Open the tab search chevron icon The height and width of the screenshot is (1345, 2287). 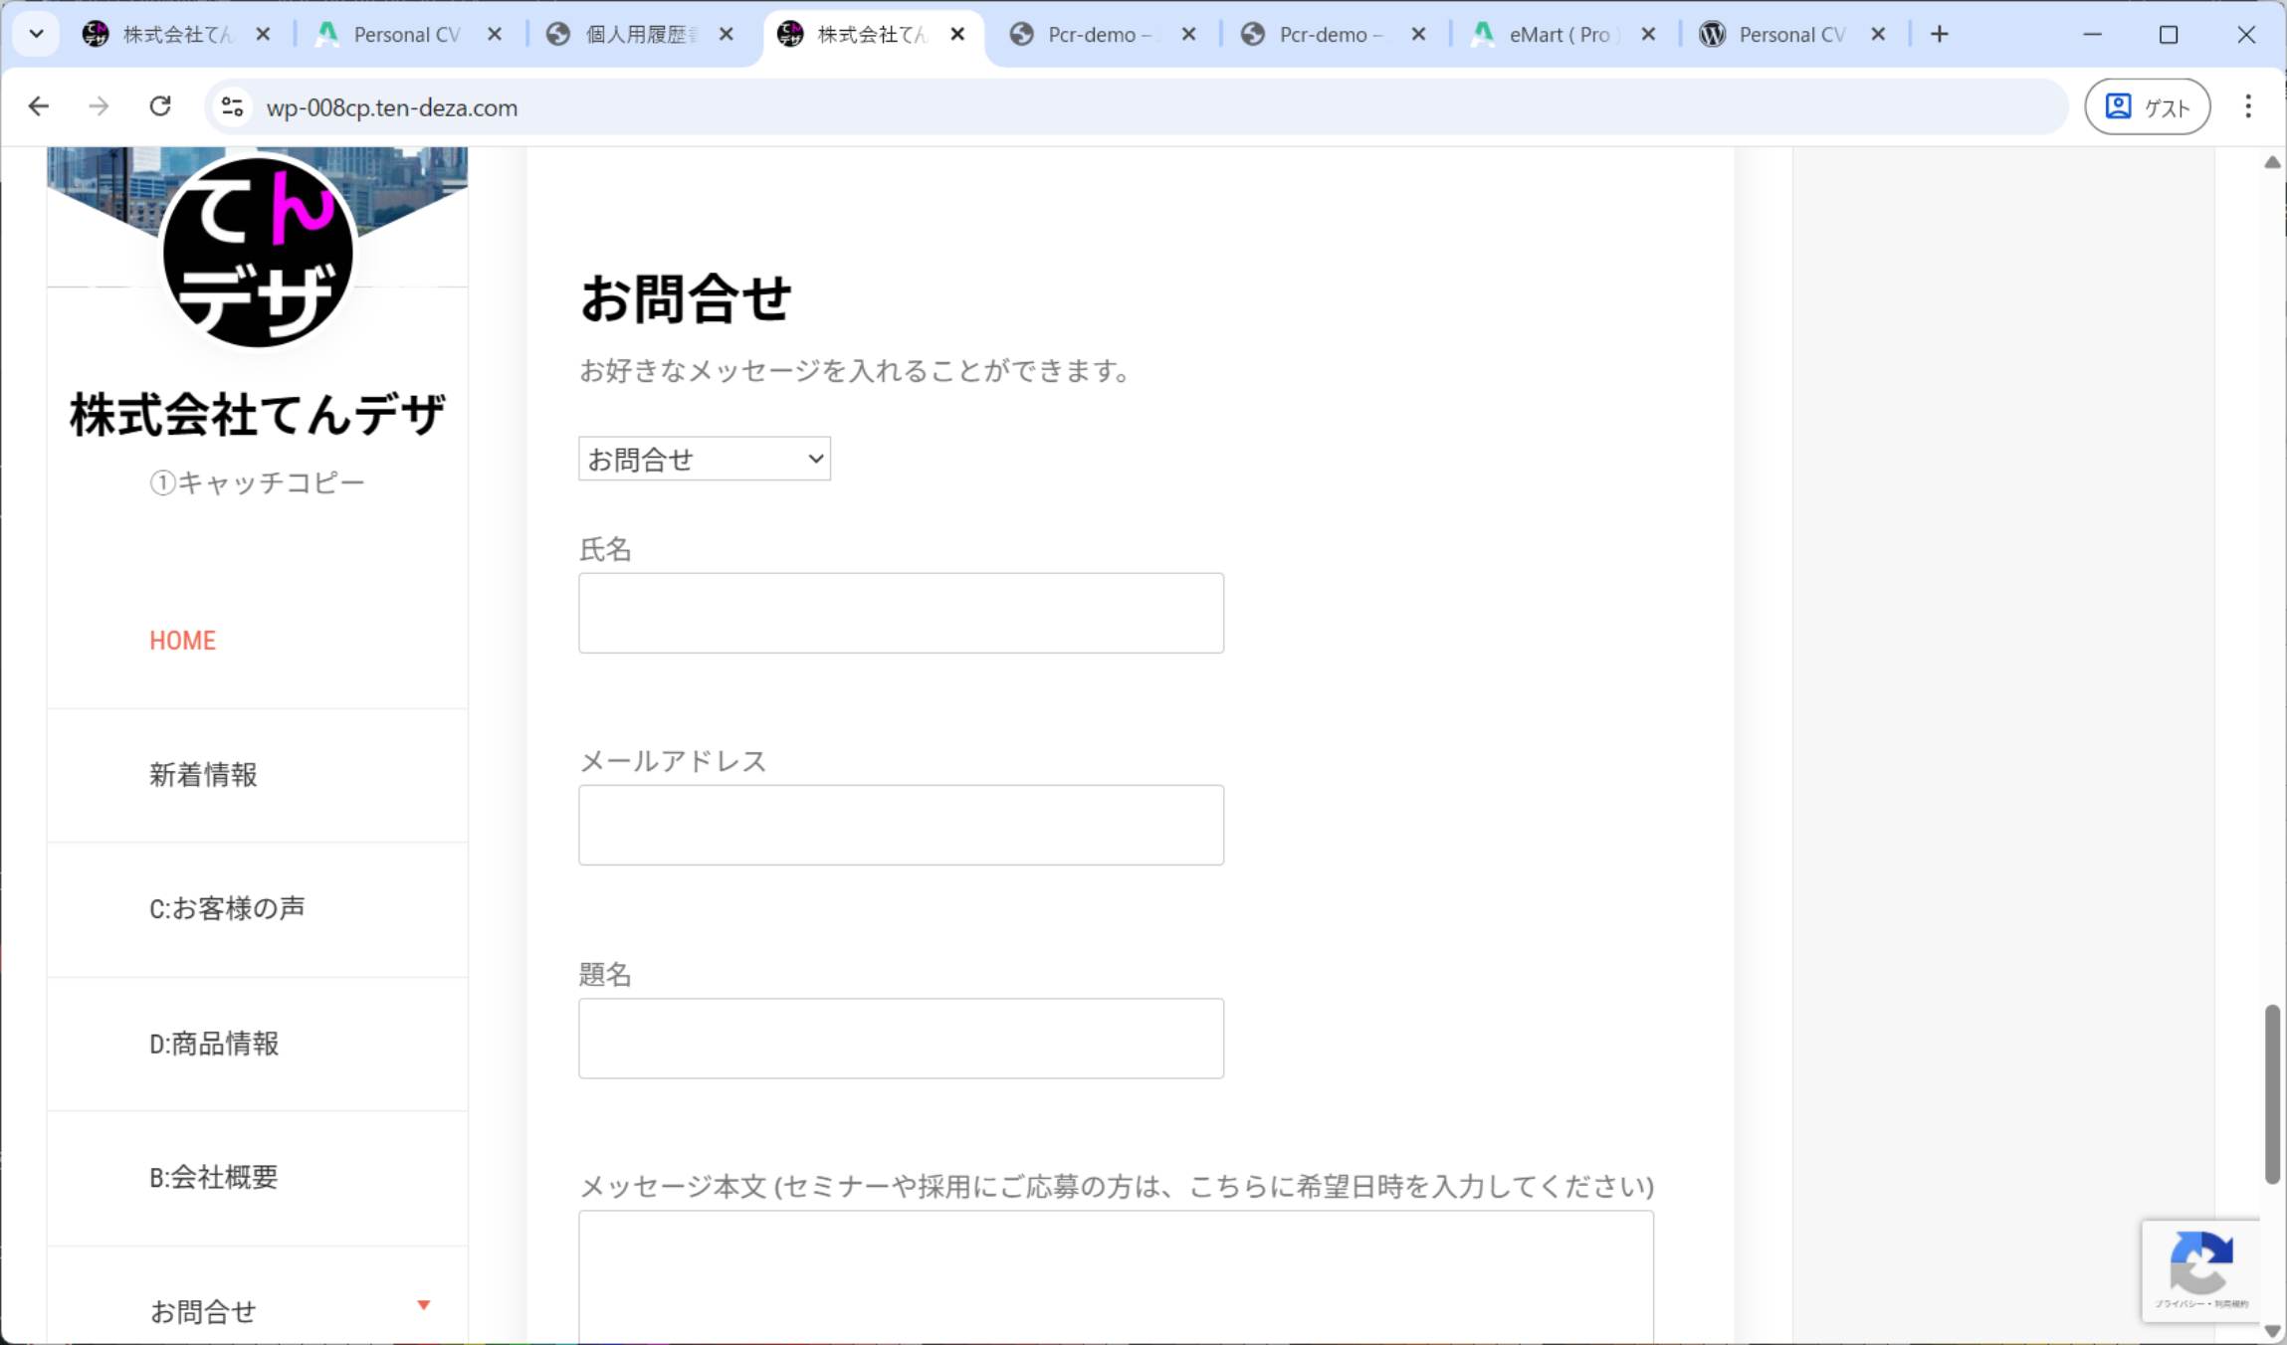click(37, 35)
